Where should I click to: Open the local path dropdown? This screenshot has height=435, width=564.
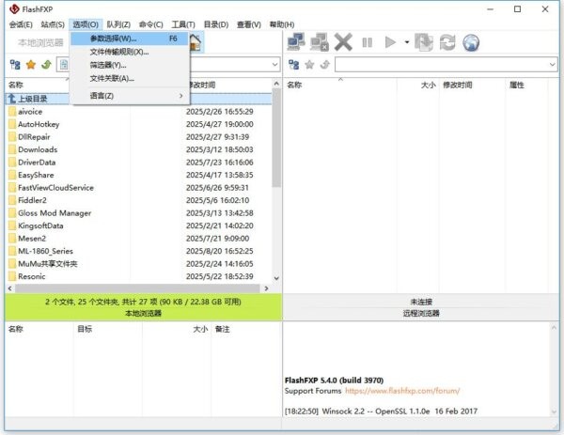(x=274, y=65)
